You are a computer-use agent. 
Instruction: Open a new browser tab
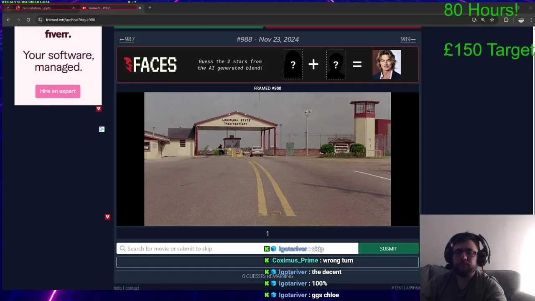pyautogui.click(x=150, y=8)
